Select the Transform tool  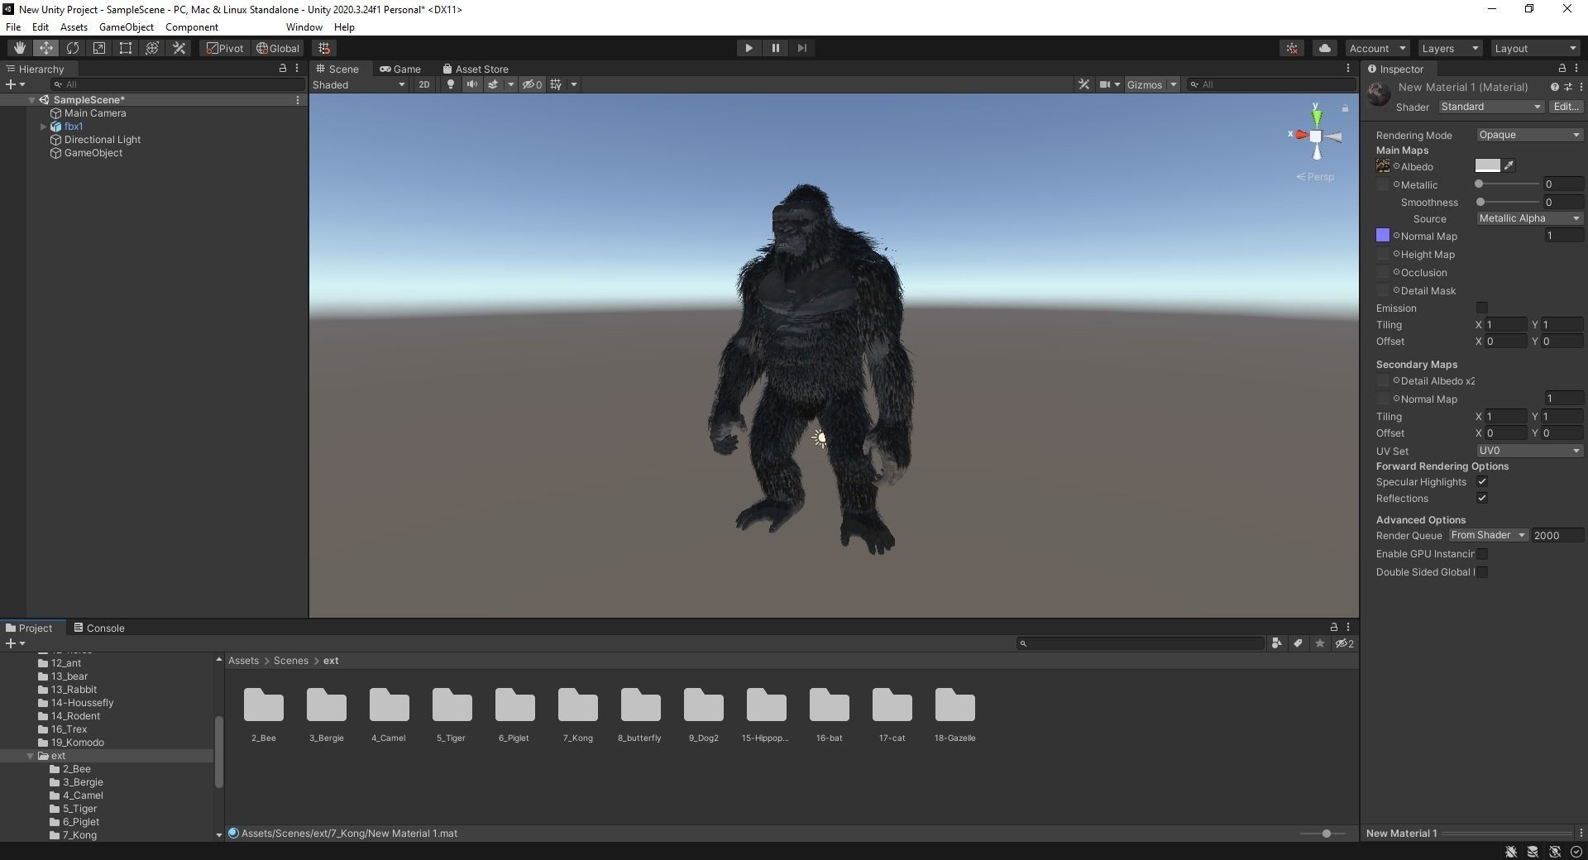[152, 48]
